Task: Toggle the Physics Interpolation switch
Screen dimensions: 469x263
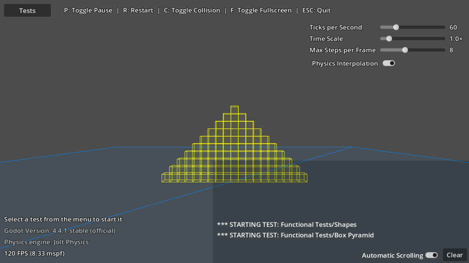Action: 388,63
